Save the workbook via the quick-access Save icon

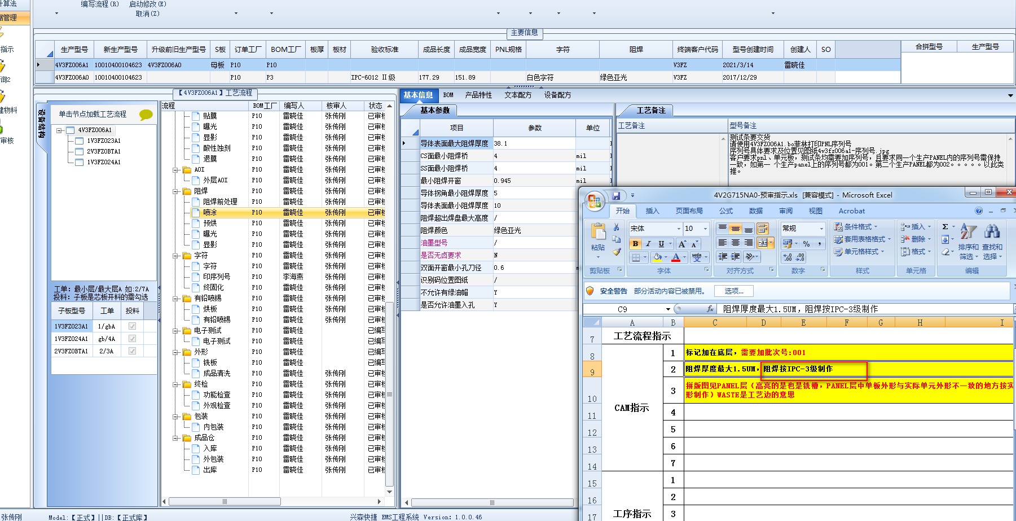[x=616, y=195]
